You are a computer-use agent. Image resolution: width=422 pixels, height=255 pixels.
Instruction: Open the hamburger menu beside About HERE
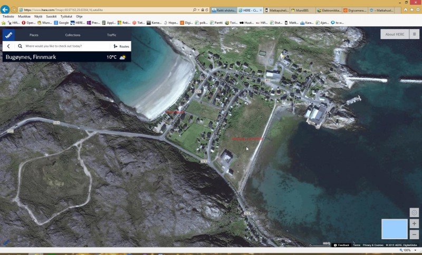point(415,34)
